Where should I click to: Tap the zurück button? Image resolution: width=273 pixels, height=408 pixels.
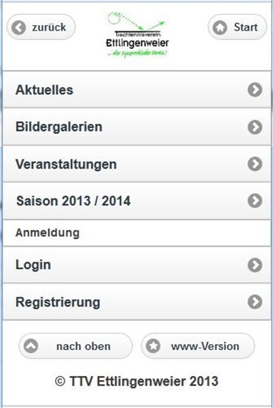tap(41, 27)
